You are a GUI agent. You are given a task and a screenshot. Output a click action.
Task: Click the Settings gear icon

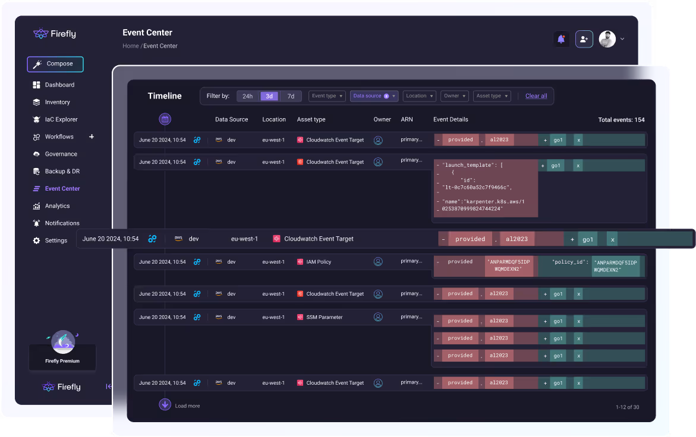pos(36,240)
